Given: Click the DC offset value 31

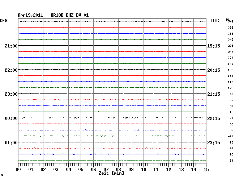Looking at the screenshot, I should [x=231, y=106].
